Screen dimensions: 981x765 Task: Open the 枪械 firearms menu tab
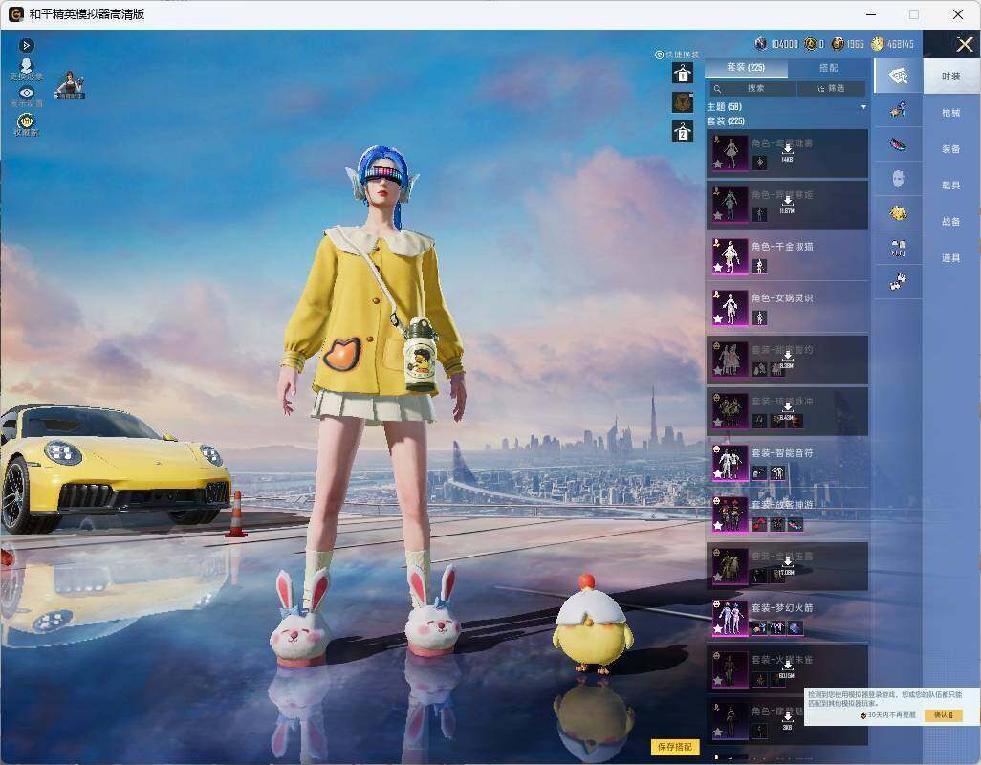951,113
